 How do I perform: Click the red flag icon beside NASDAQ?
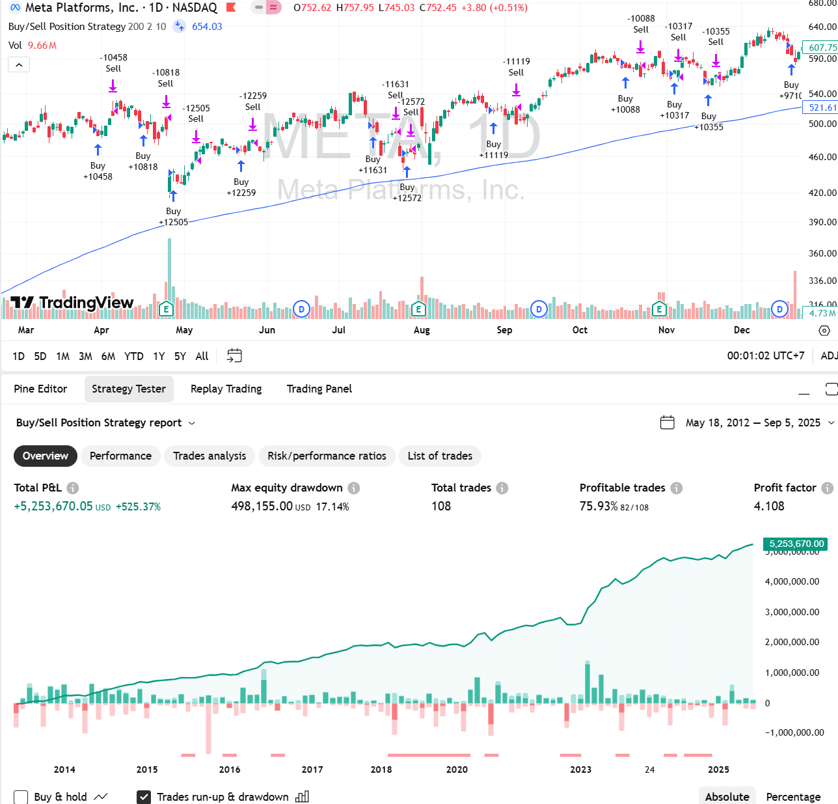pyautogui.click(x=231, y=8)
